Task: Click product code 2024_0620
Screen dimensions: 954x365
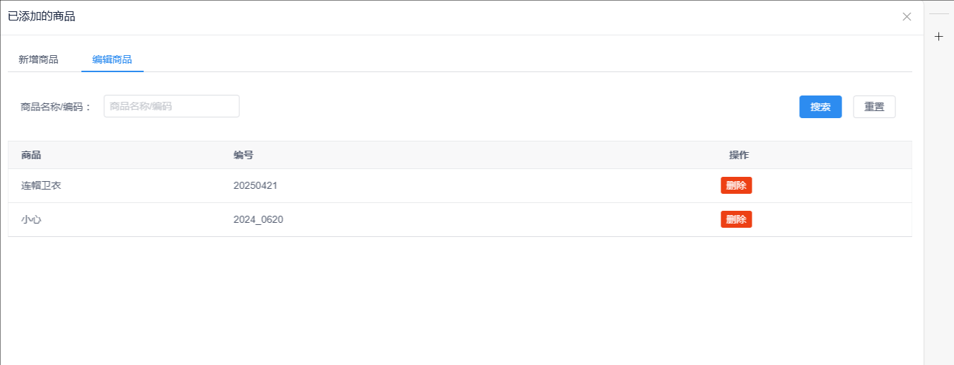Action: tap(258, 219)
